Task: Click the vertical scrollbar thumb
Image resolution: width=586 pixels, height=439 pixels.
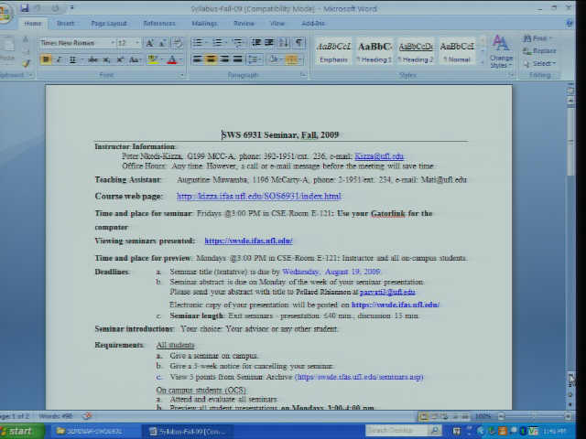Action: (x=570, y=140)
